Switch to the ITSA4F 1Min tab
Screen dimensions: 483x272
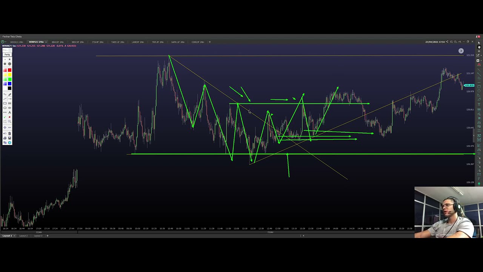pos(97,42)
